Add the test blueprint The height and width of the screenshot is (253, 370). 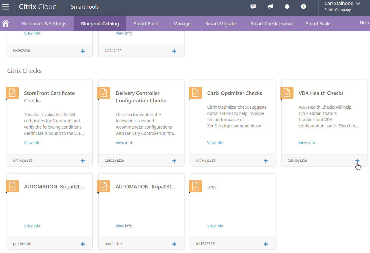[x=266, y=244]
